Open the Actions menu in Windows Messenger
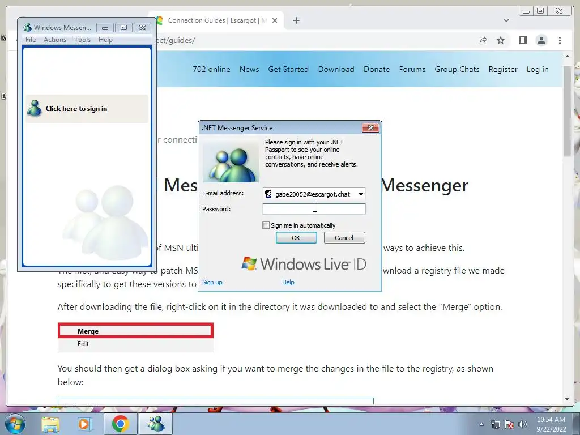This screenshot has height=435, width=580. (55, 40)
